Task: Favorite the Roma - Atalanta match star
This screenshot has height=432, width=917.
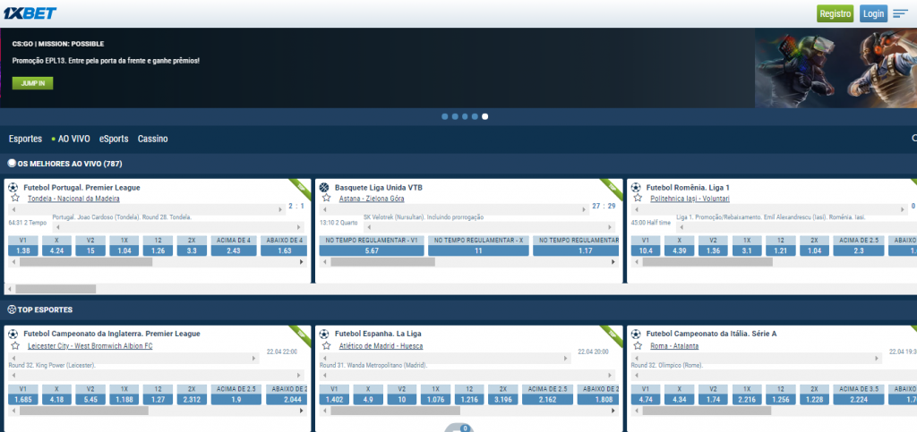Action: (x=638, y=345)
